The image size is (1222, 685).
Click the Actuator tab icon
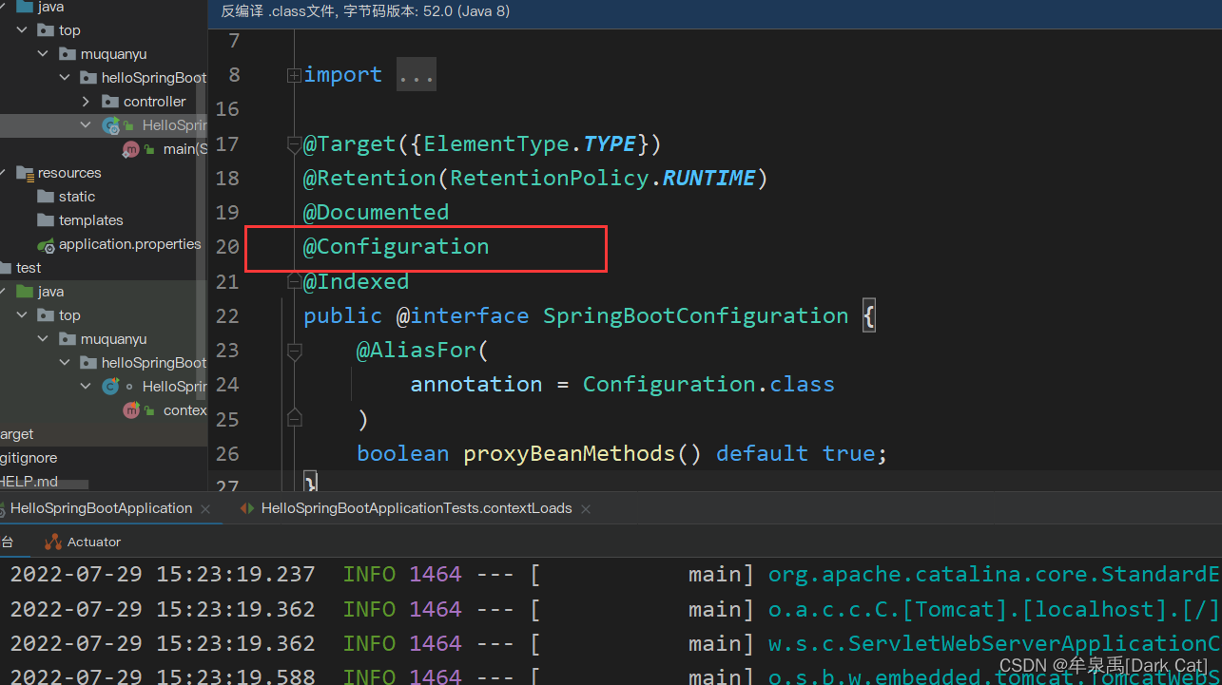click(52, 542)
